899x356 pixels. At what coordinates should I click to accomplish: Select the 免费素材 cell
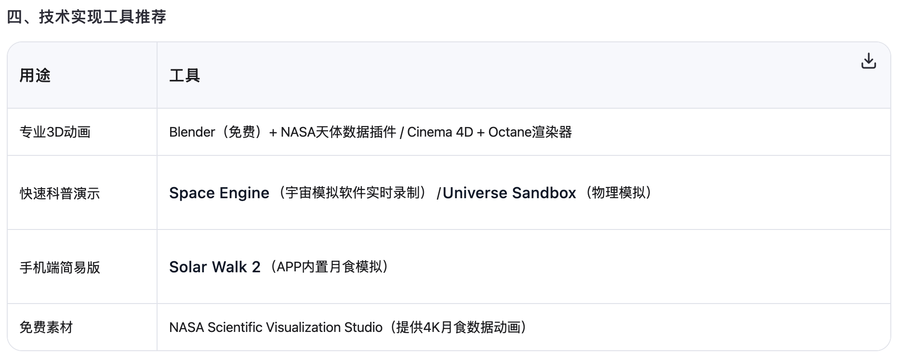[x=46, y=328]
